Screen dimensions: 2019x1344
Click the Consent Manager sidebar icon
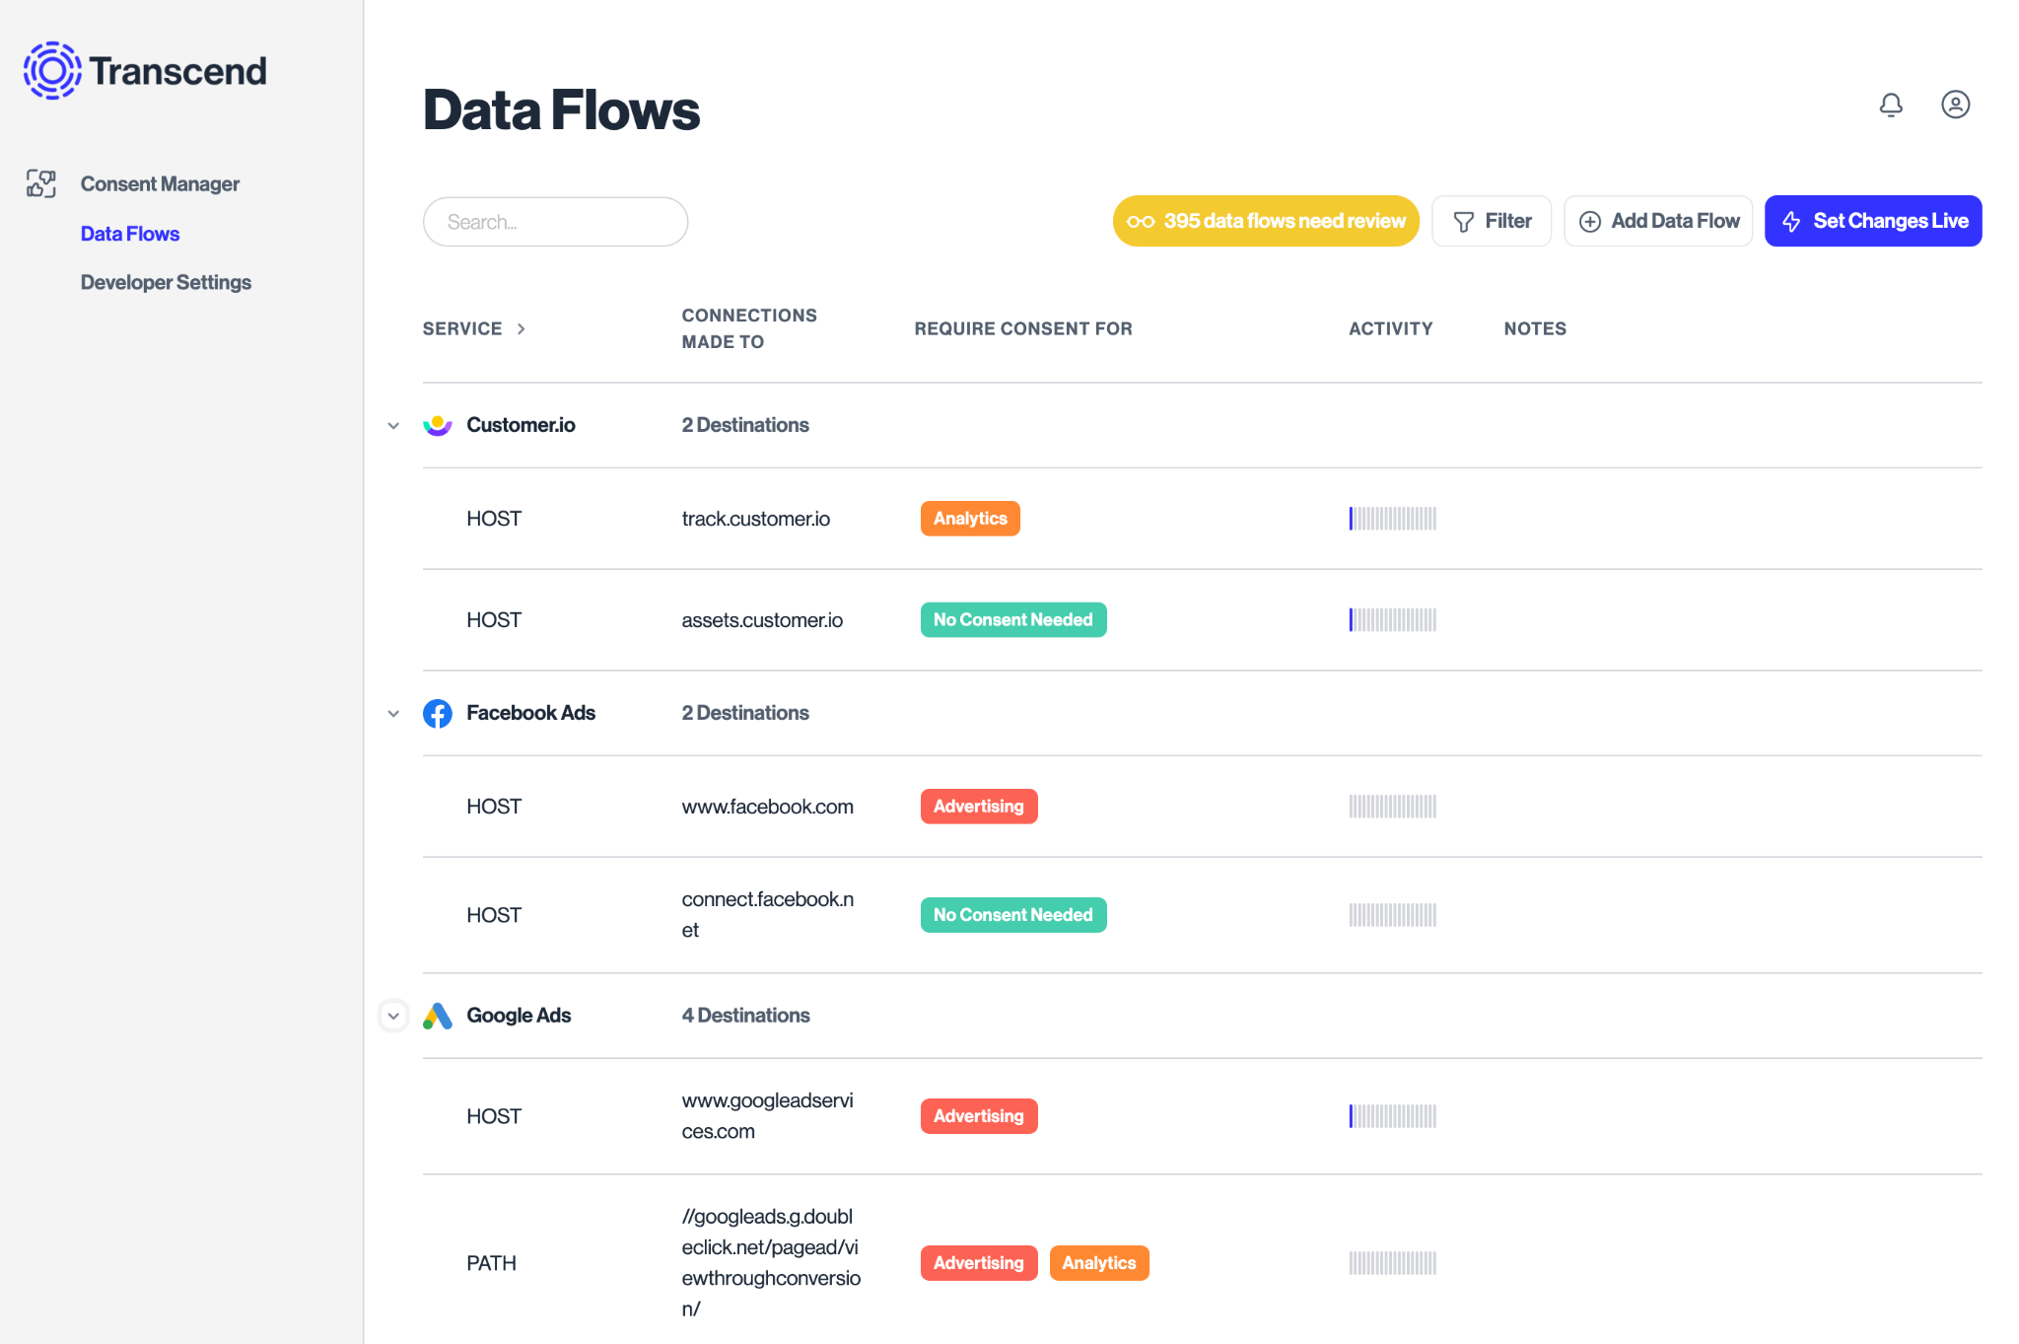pos(40,183)
